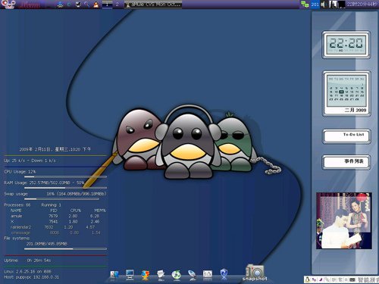Switch to workspace 2 in pager
Image resolution: width=379 pixels, height=284 pixels.
point(117,5)
